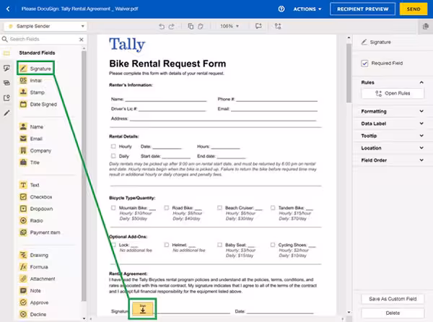Open the 106% zoom dropdown

point(229,26)
